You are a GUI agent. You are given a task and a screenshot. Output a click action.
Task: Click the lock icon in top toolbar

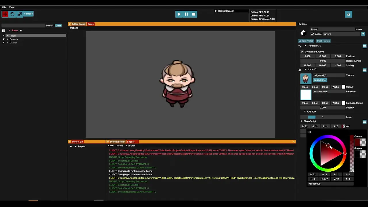tap(348, 14)
